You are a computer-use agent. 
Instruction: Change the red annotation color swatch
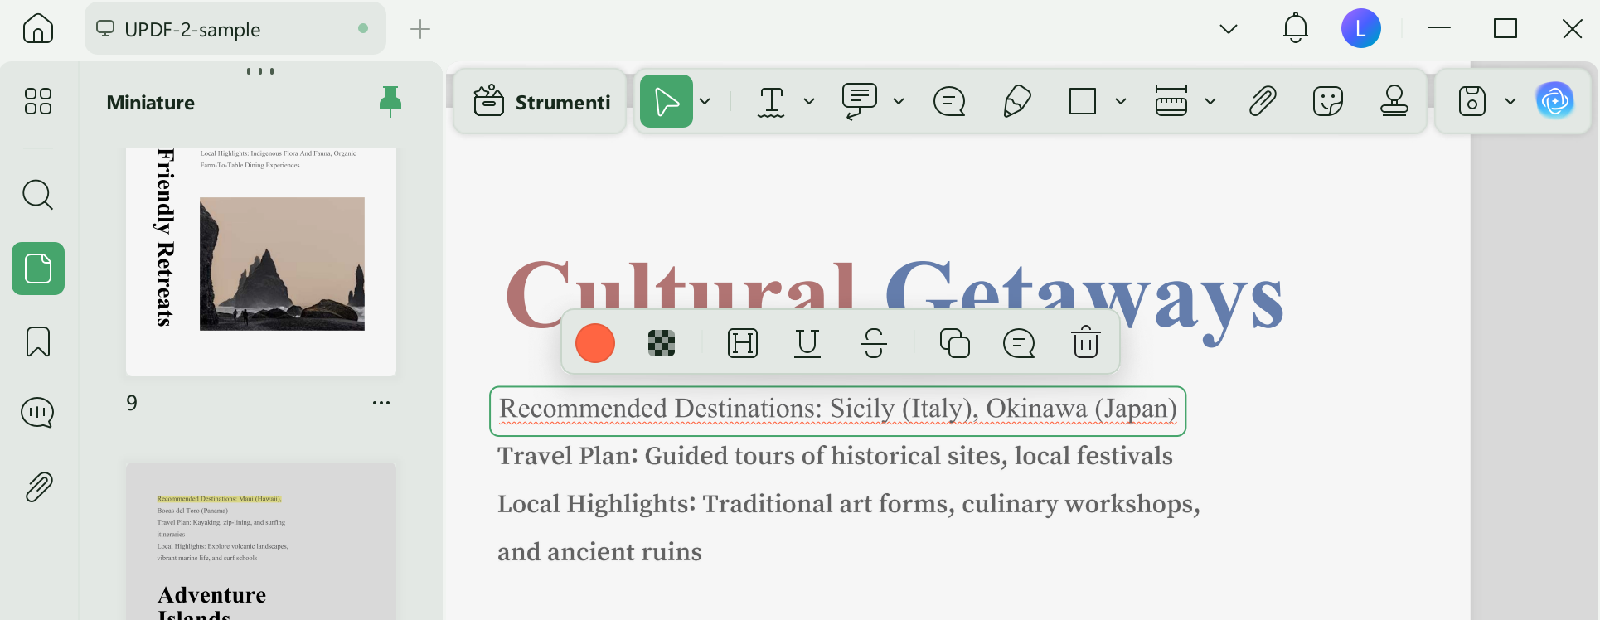tap(595, 343)
